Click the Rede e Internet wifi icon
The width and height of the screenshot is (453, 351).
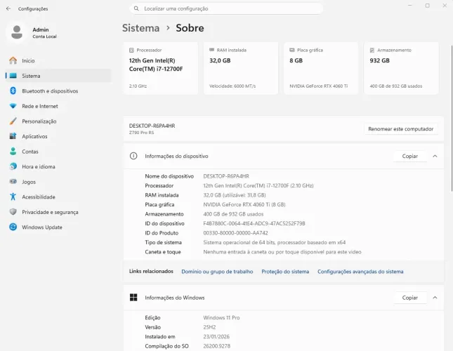[x=13, y=106]
